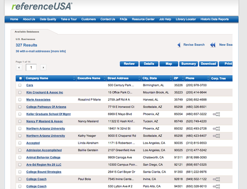Click the New Search double arrow icon
Image resolution: width=247 pixels, height=189 pixels.
pos(213,45)
